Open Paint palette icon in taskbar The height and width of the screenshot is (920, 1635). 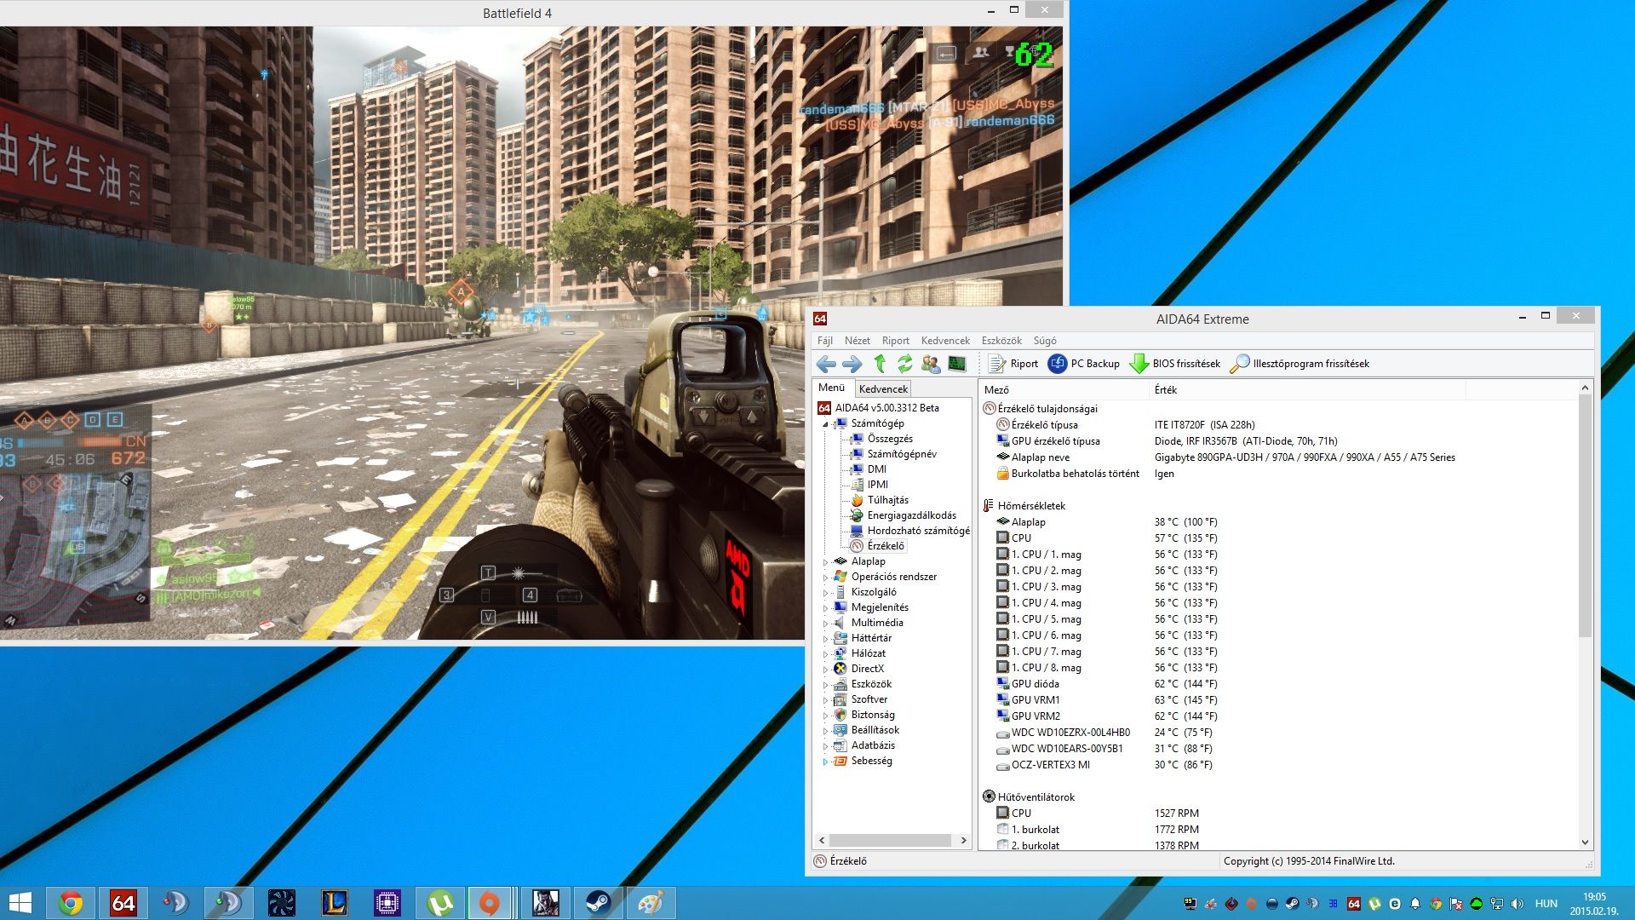pos(651,903)
